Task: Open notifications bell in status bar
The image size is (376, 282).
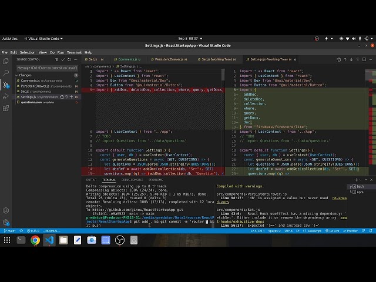Action: pyautogui.click(x=371, y=231)
